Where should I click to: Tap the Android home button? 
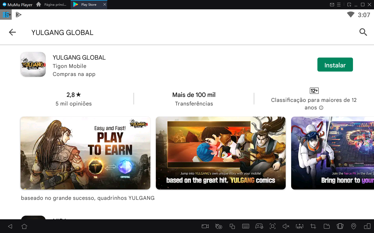[x=24, y=226]
